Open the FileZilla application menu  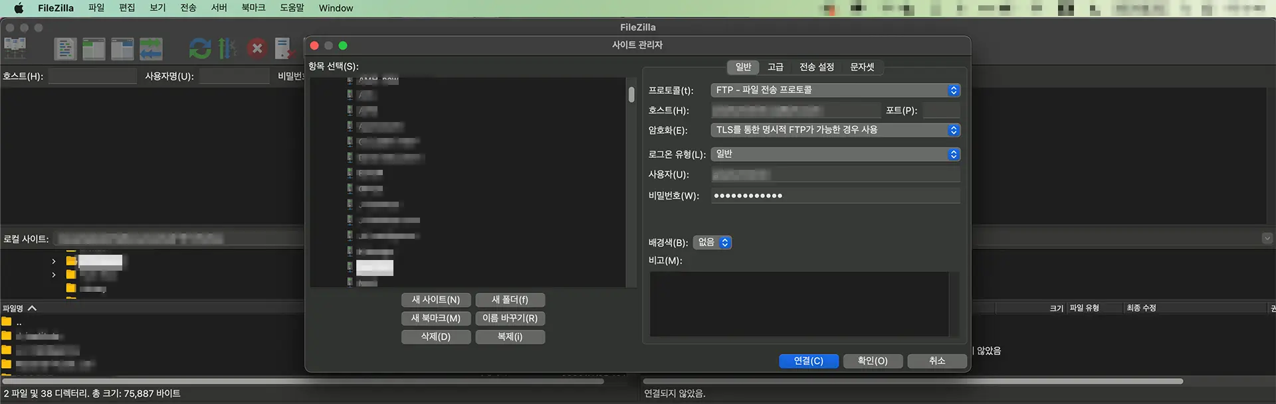(x=56, y=8)
